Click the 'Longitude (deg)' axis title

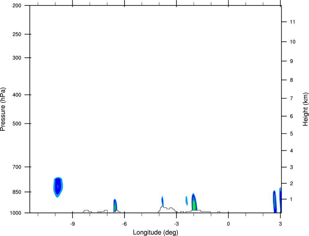click(156, 232)
